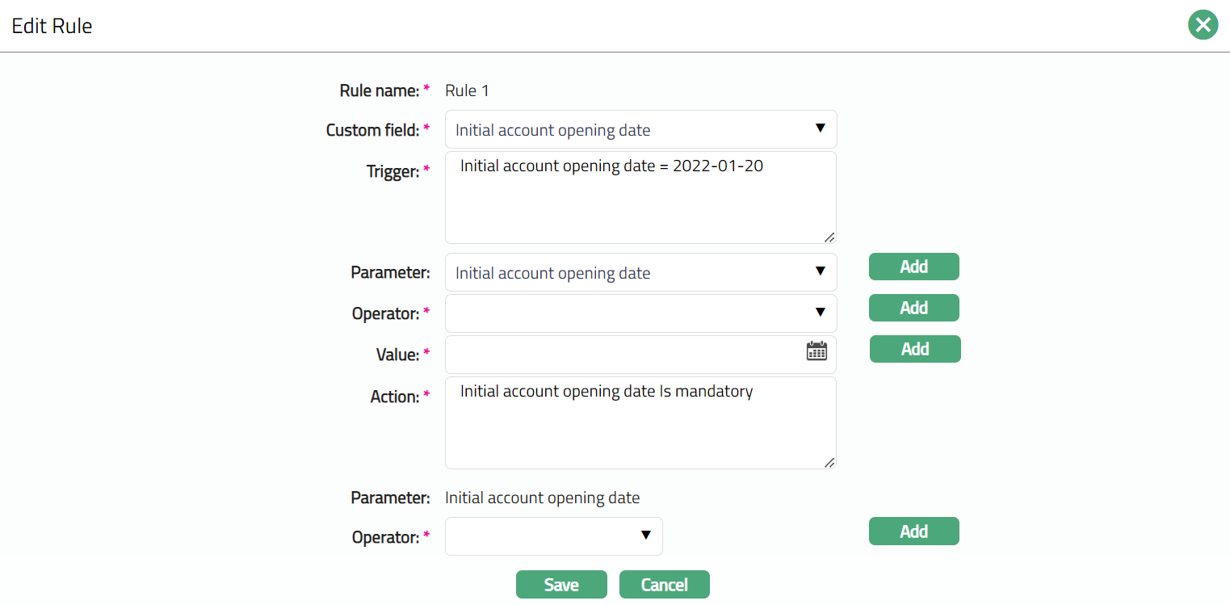Close the Edit Rule dialog
Viewport: 1230px width, 605px height.
[x=1203, y=25]
